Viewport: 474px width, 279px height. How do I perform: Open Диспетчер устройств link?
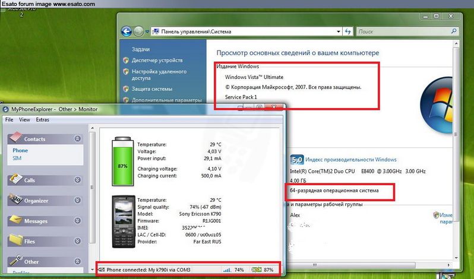(157, 61)
